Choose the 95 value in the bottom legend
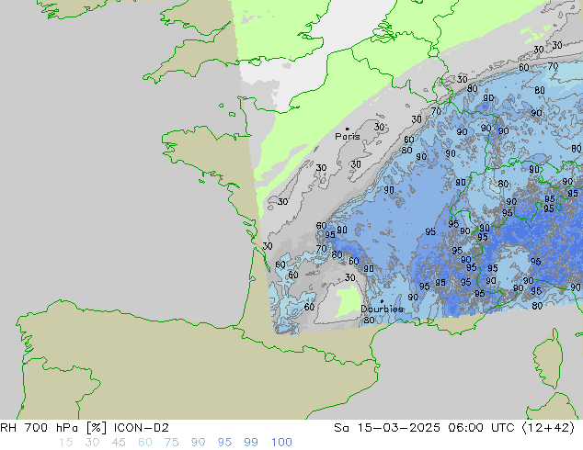The image size is (583, 450). [x=224, y=443]
